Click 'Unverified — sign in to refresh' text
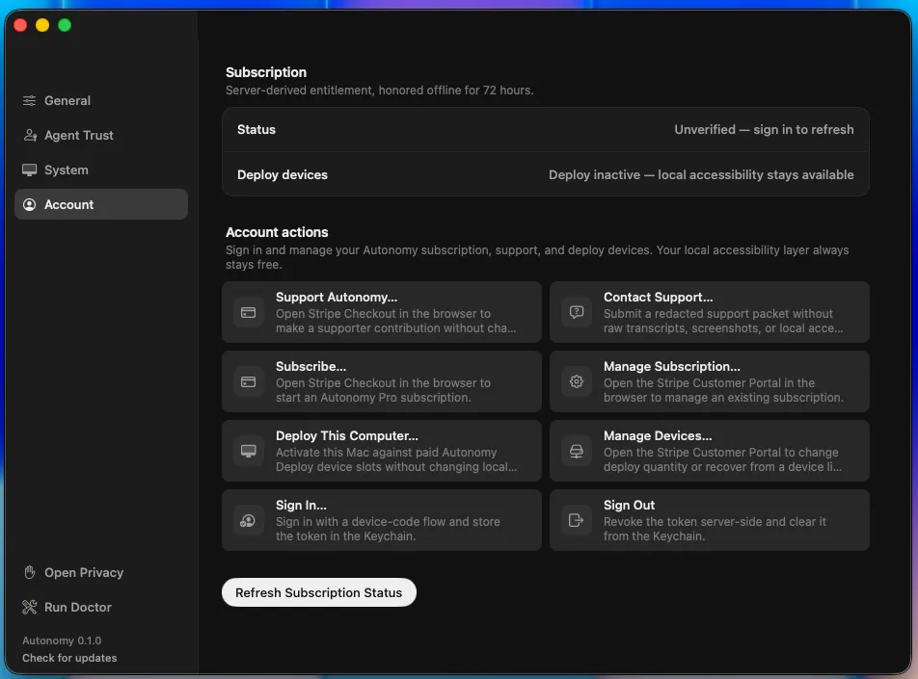The image size is (918, 679). click(x=764, y=129)
